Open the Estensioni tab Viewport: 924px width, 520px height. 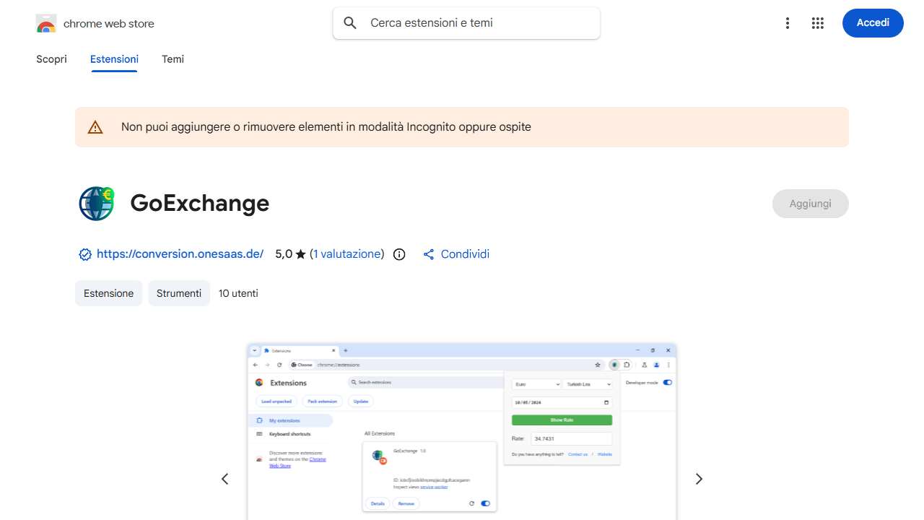pos(114,59)
